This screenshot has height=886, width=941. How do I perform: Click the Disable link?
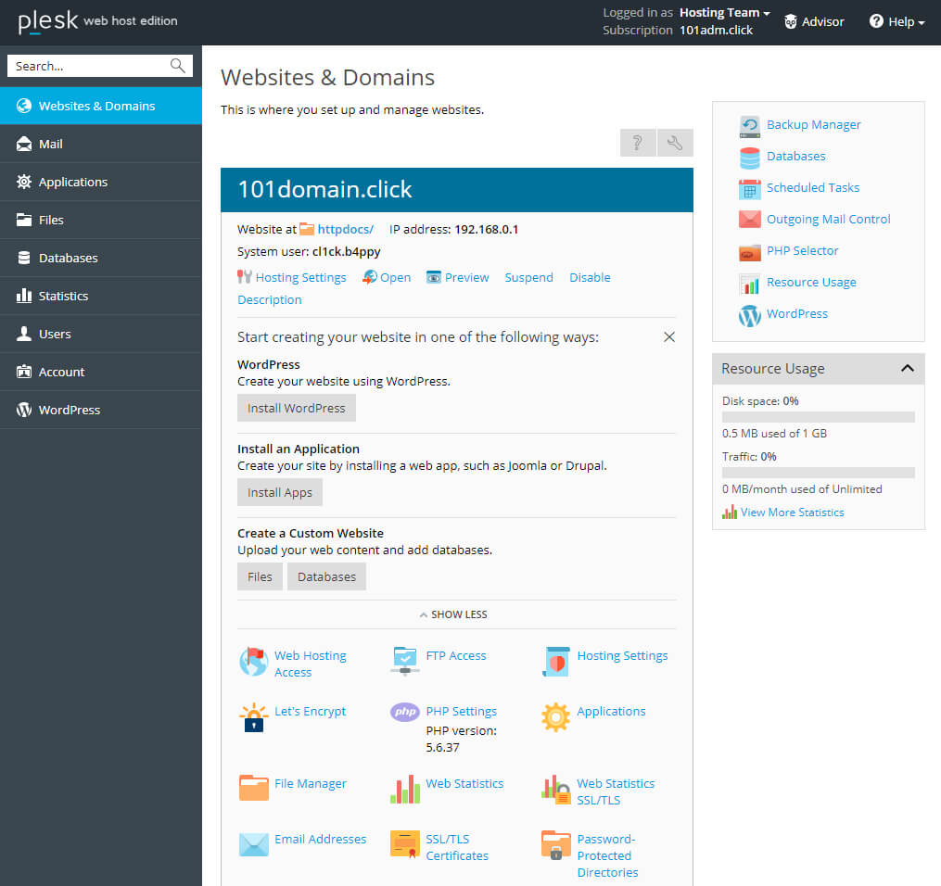coord(590,277)
